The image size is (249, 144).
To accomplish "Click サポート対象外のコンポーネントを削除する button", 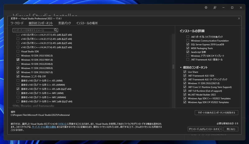I will (x=216, y=113).
